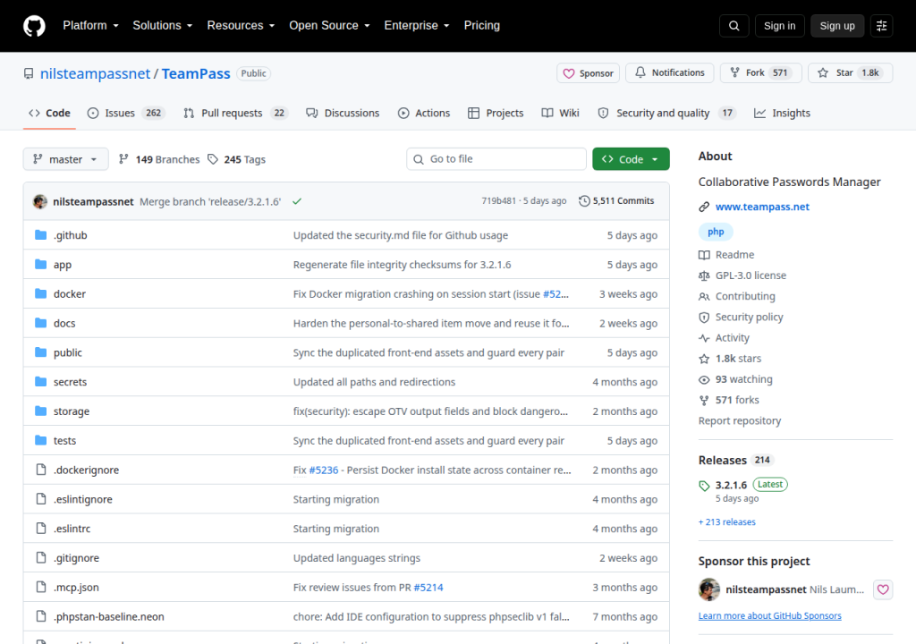This screenshot has height=644, width=916.
Task: Click the php topic tag
Action: [716, 232]
